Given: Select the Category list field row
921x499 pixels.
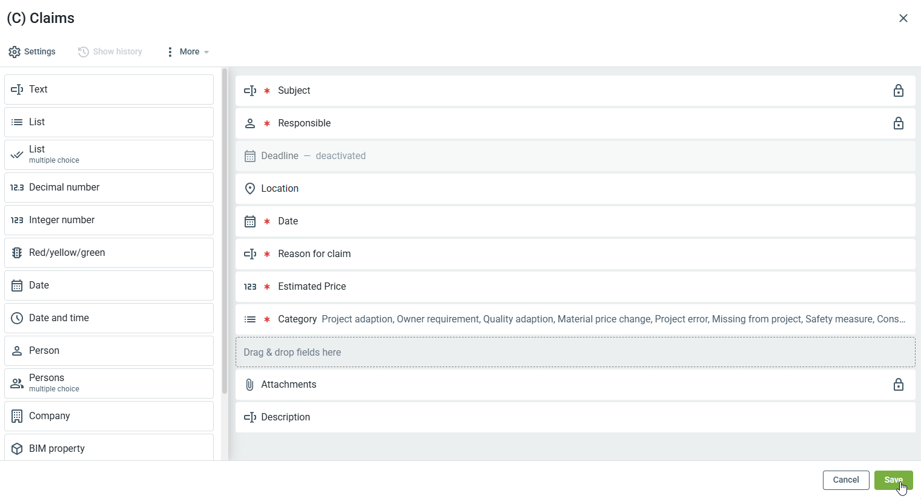Looking at the screenshot, I should click(575, 319).
